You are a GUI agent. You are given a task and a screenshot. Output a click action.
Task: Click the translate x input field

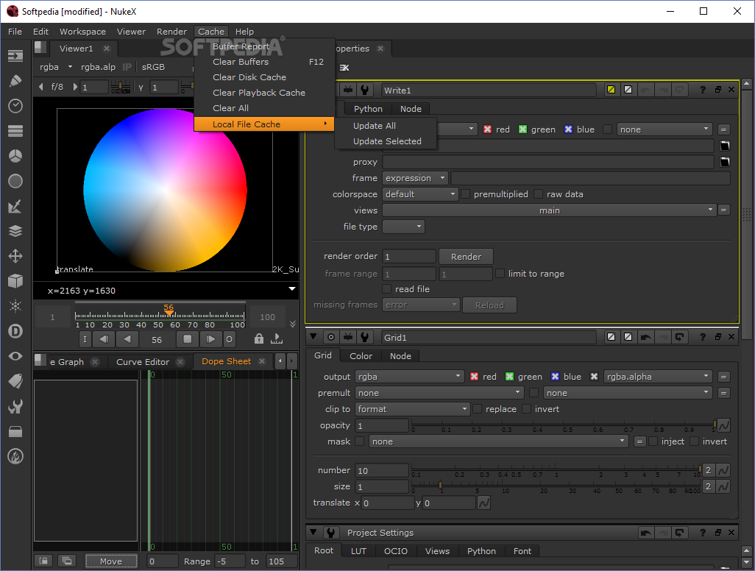388,503
